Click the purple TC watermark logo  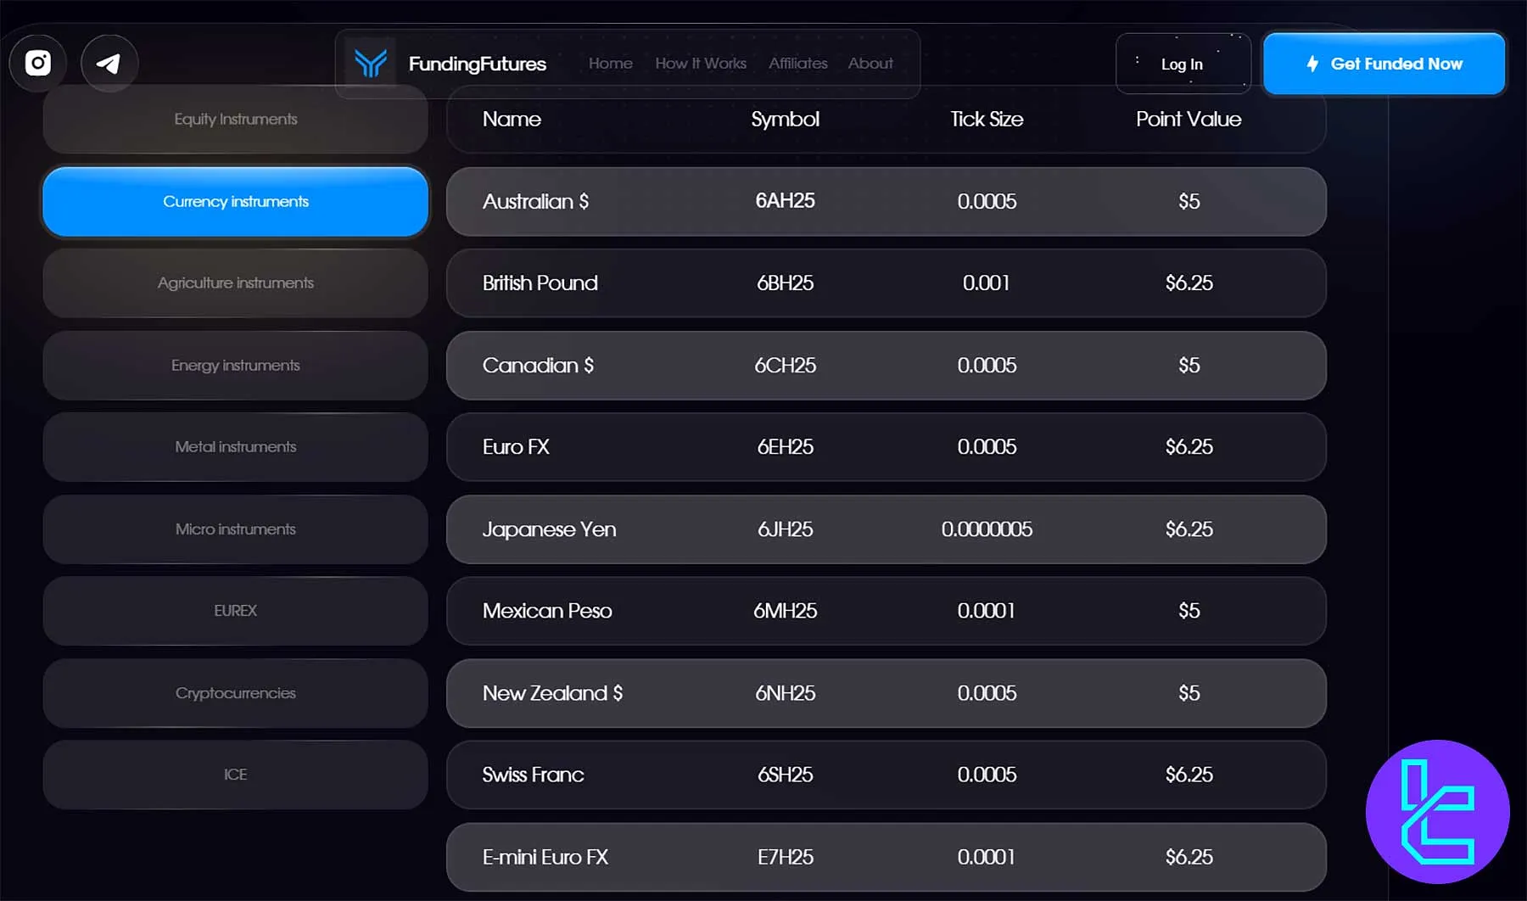1437,812
